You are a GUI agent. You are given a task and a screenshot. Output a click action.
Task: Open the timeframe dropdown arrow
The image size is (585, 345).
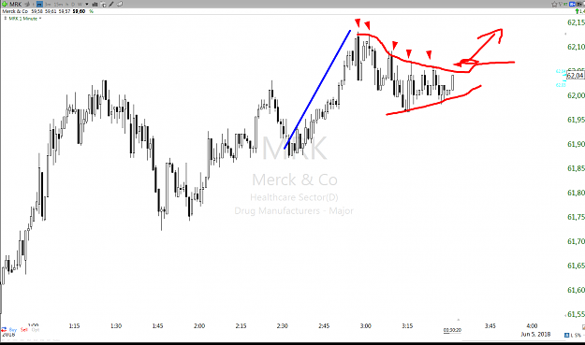tap(87, 4)
